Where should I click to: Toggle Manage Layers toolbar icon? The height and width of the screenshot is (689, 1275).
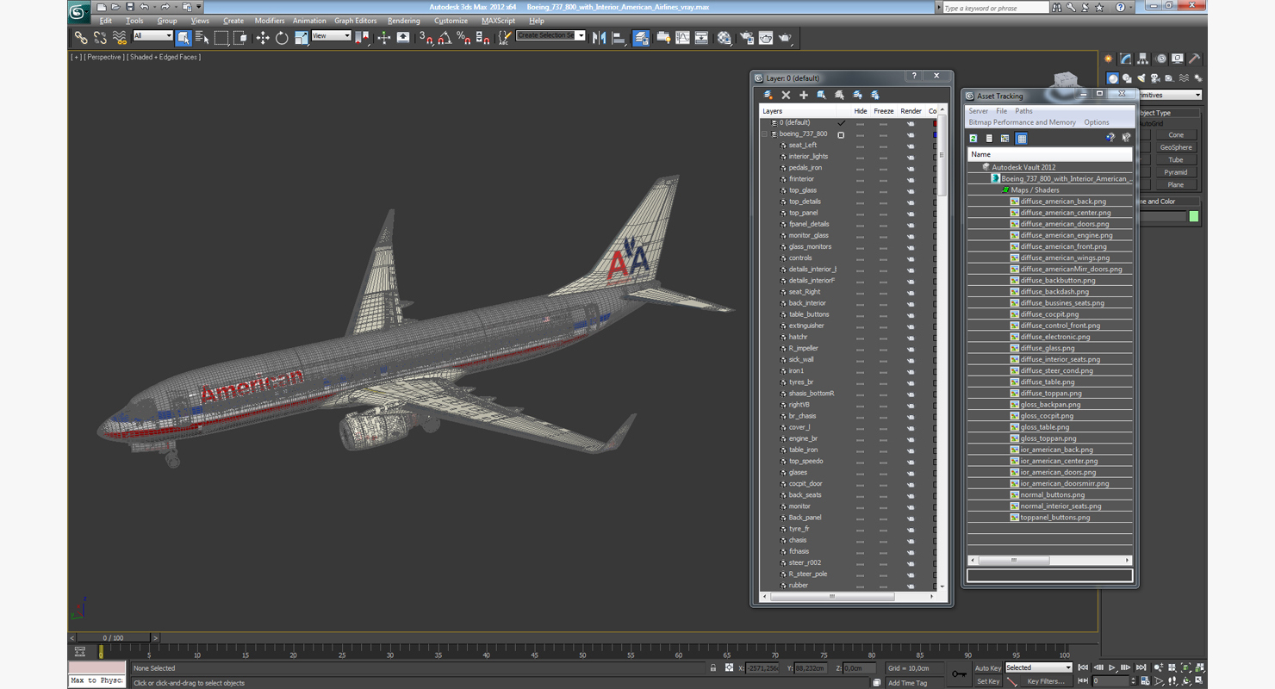641,37
